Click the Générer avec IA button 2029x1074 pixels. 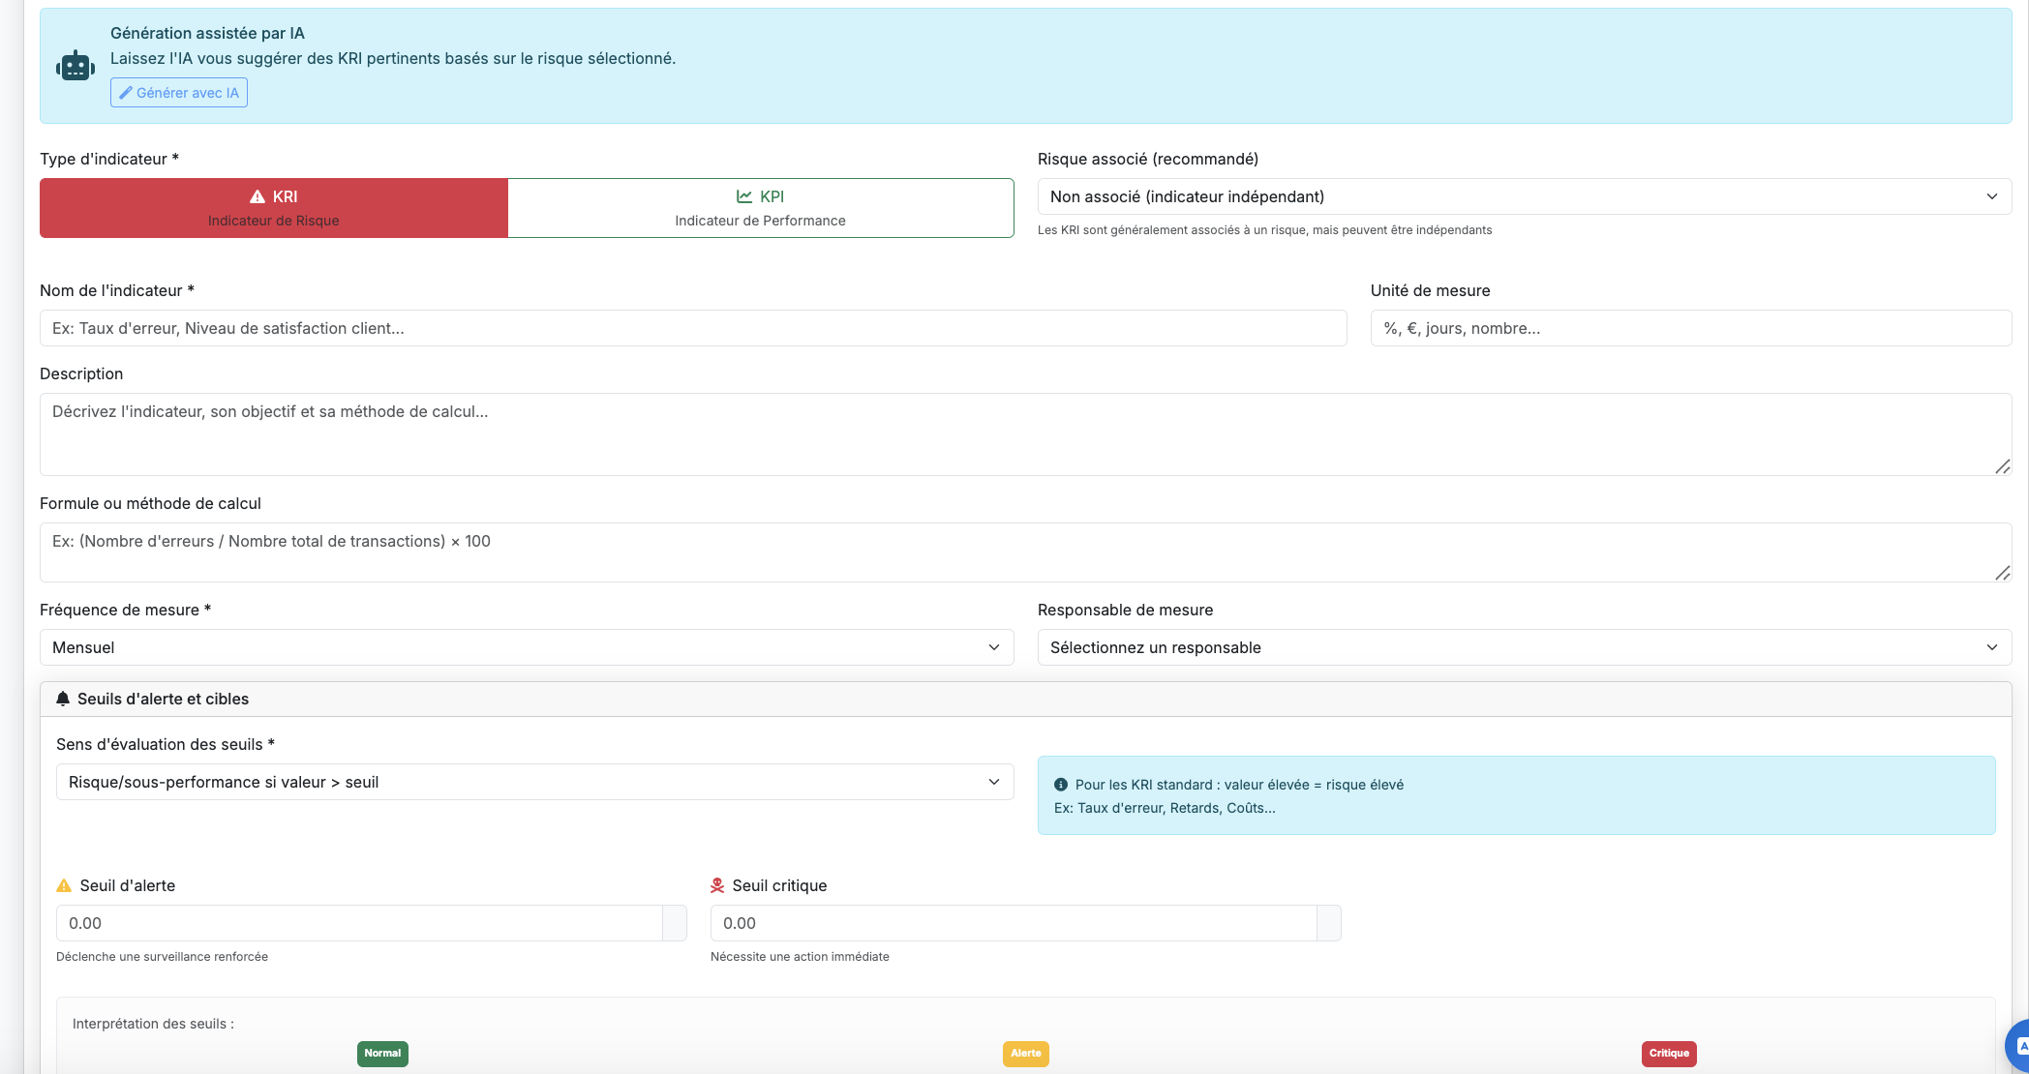[x=179, y=93]
